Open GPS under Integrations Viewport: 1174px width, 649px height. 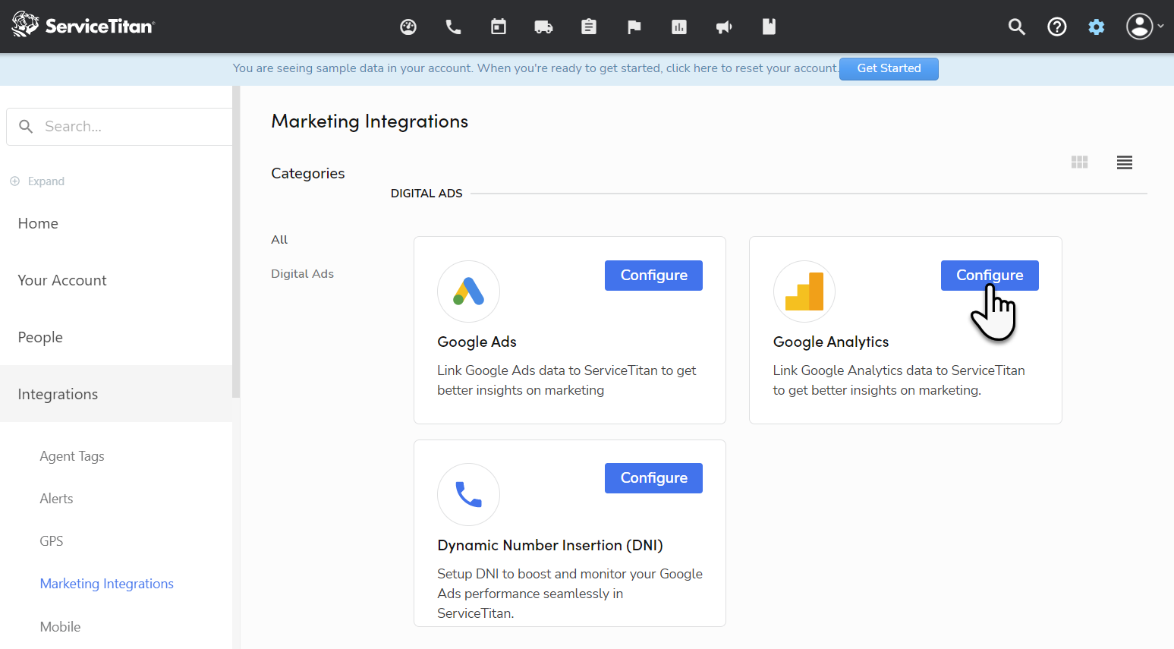[x=52, y=541]
